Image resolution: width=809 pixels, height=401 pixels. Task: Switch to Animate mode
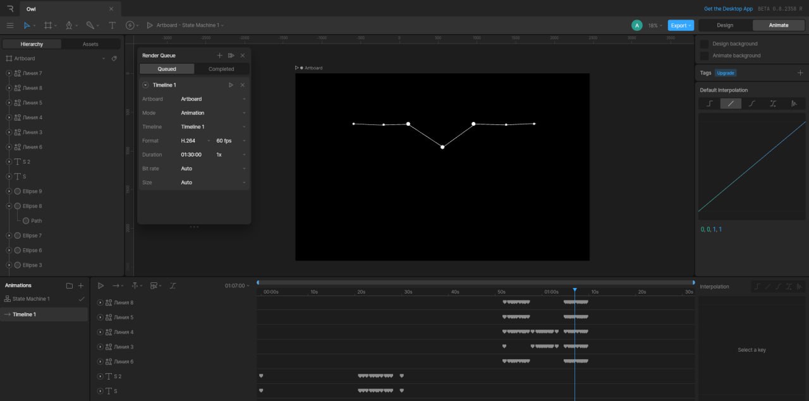point(778,25)
